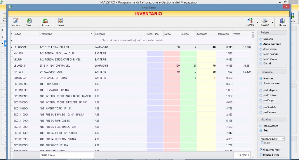
Task: Enable the Ricerca Estesa checkbox
Action: [x=261, y=155]
